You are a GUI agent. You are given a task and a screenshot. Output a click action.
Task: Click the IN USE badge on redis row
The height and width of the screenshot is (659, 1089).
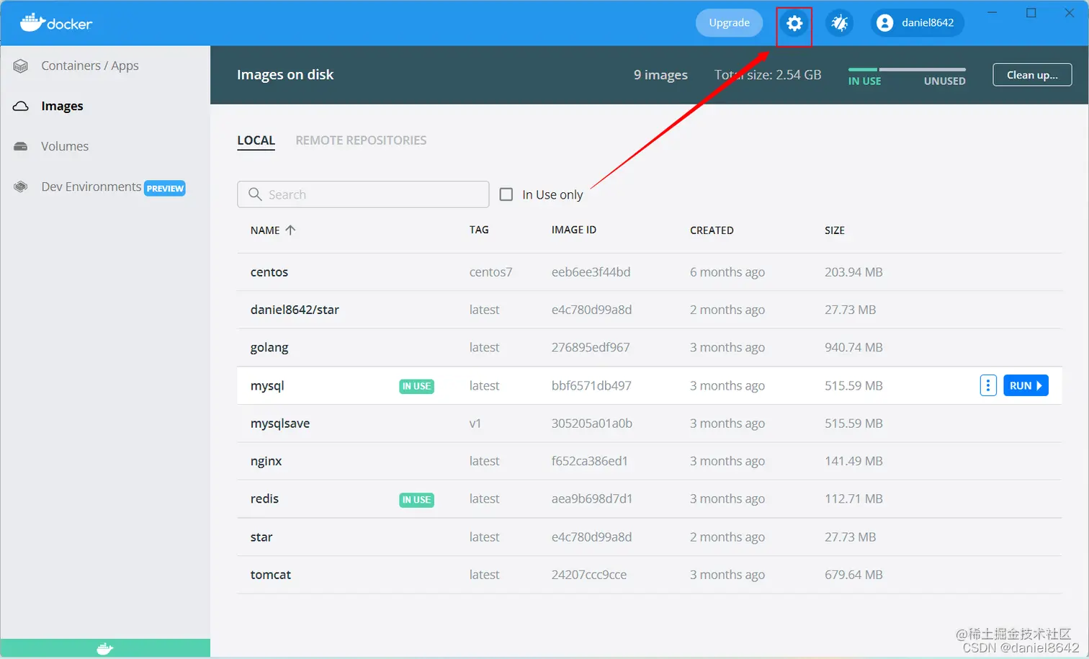coord(416,500)
